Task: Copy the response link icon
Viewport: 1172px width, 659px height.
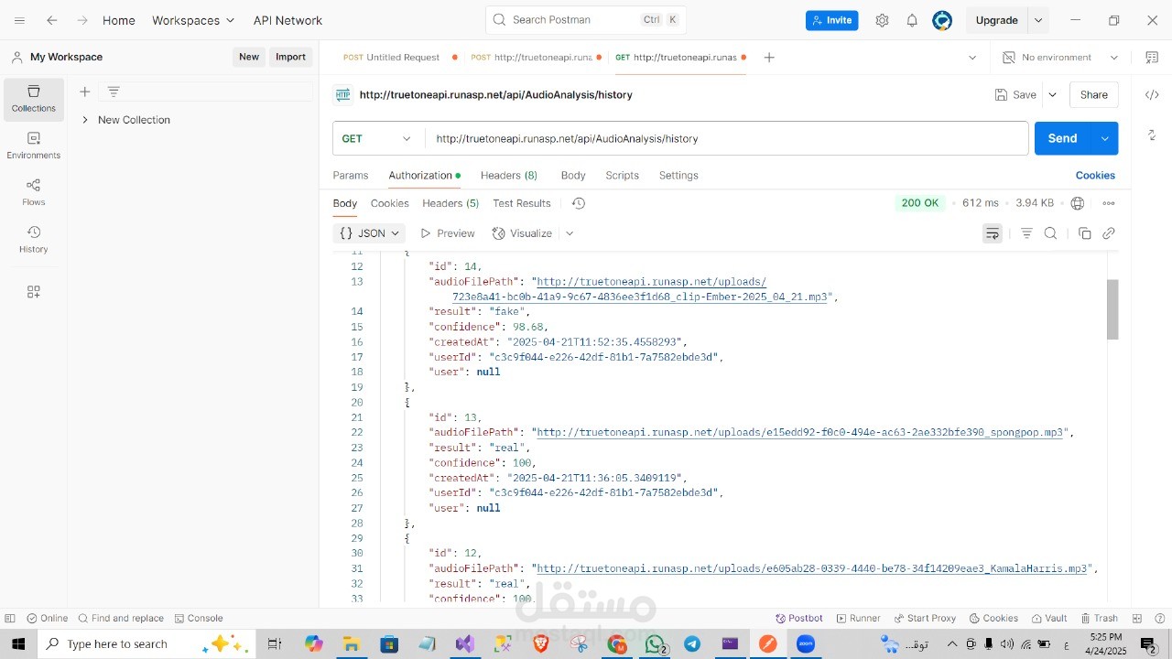Action: tap(1109, 233)
